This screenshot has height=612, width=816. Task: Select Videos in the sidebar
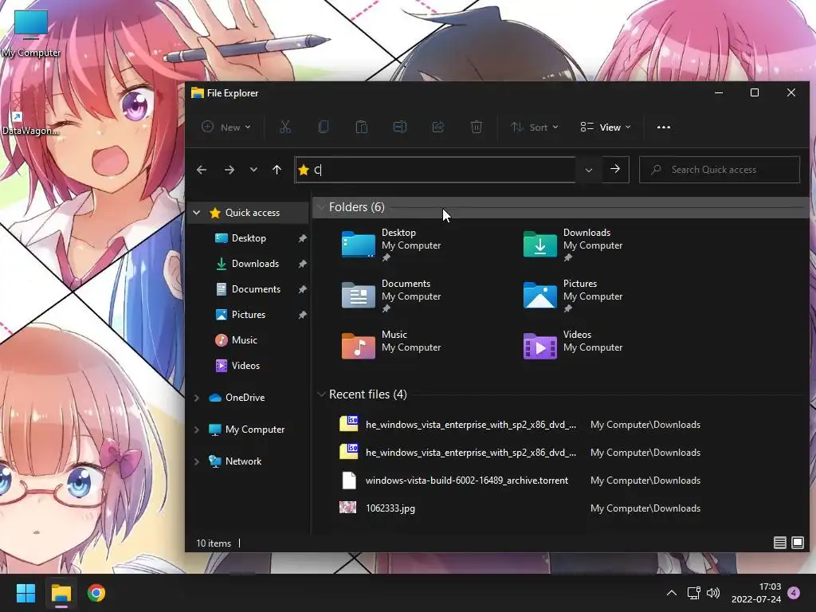[245, 365]
